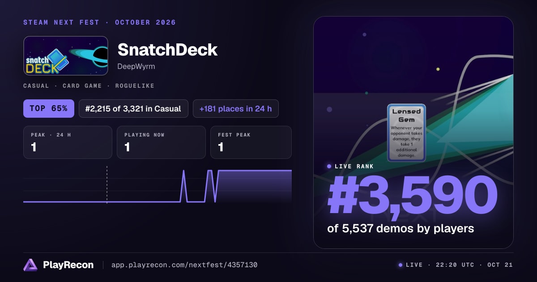This screenshot has width=537, height=282.
Task: Open the FEST PEAK stat card
Action: point(251,142)
